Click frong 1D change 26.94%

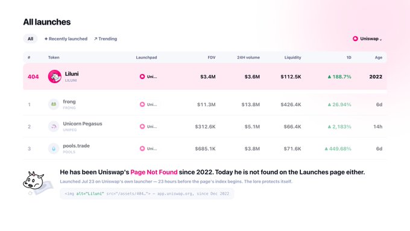click(339, 104)
